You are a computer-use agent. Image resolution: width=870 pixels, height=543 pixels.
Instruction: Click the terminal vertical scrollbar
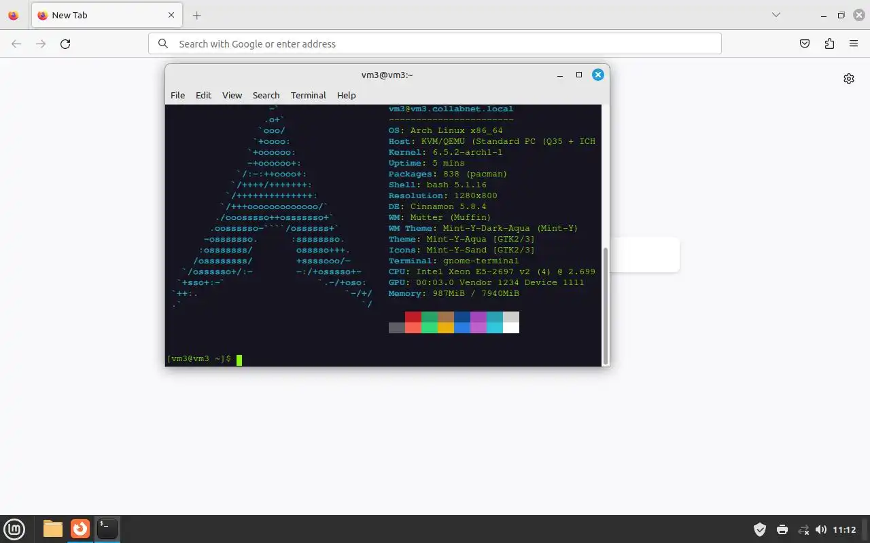click(x=605, y=305)
